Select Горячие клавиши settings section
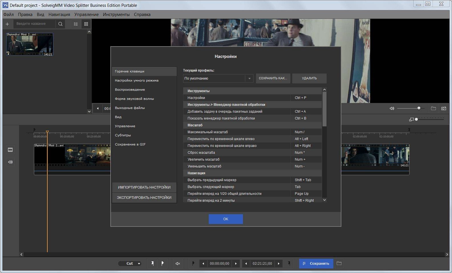This screenshot has height=273, width=452. [144, 71]
